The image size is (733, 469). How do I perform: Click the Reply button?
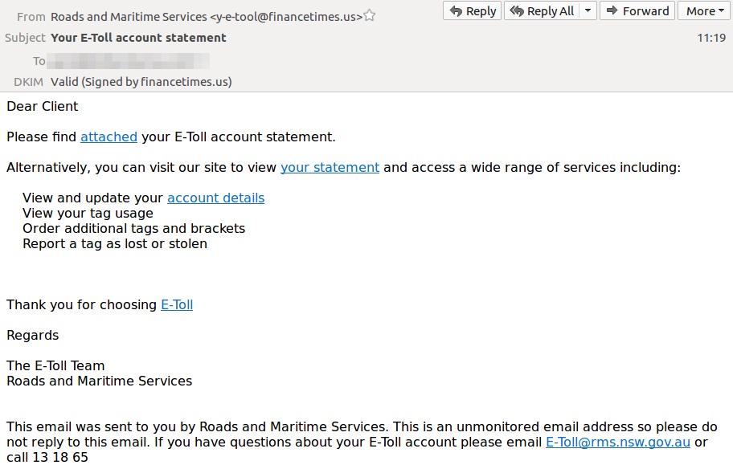tap(472, 10)
